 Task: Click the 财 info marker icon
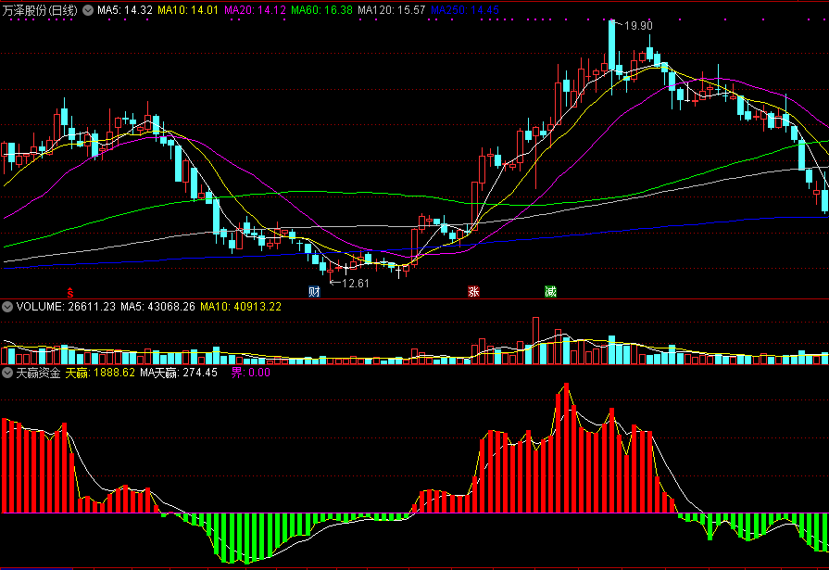(x=315, y=292)
